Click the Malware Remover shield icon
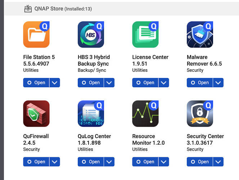Image resolution: width=239 pixels, height=180 pixels. click(x=200, y=35)
